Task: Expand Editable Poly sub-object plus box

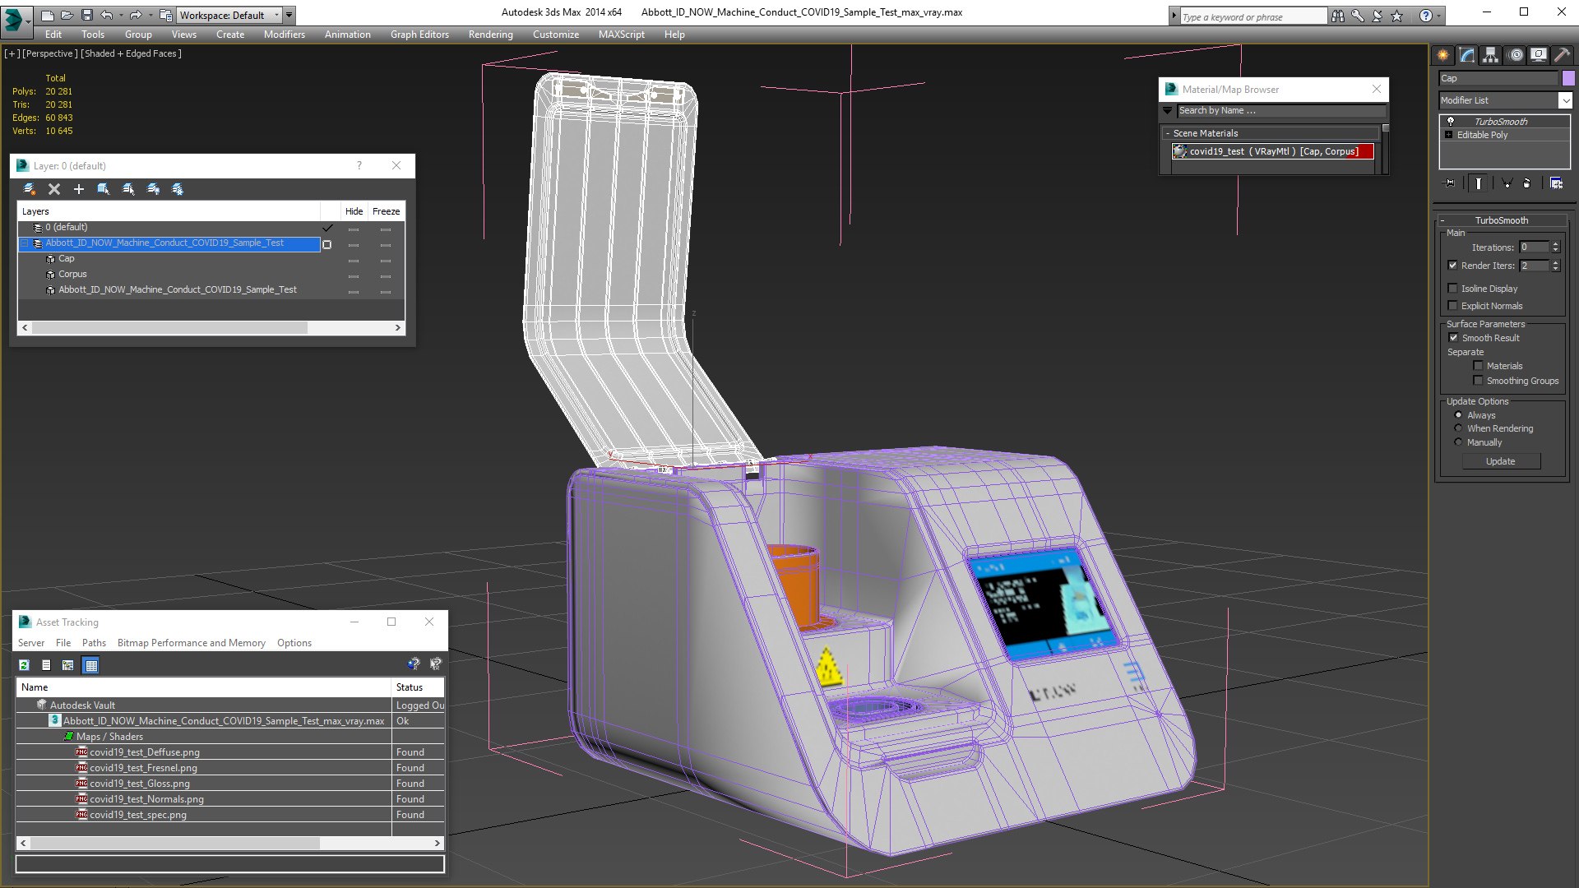Action: tap(1448, 135)
